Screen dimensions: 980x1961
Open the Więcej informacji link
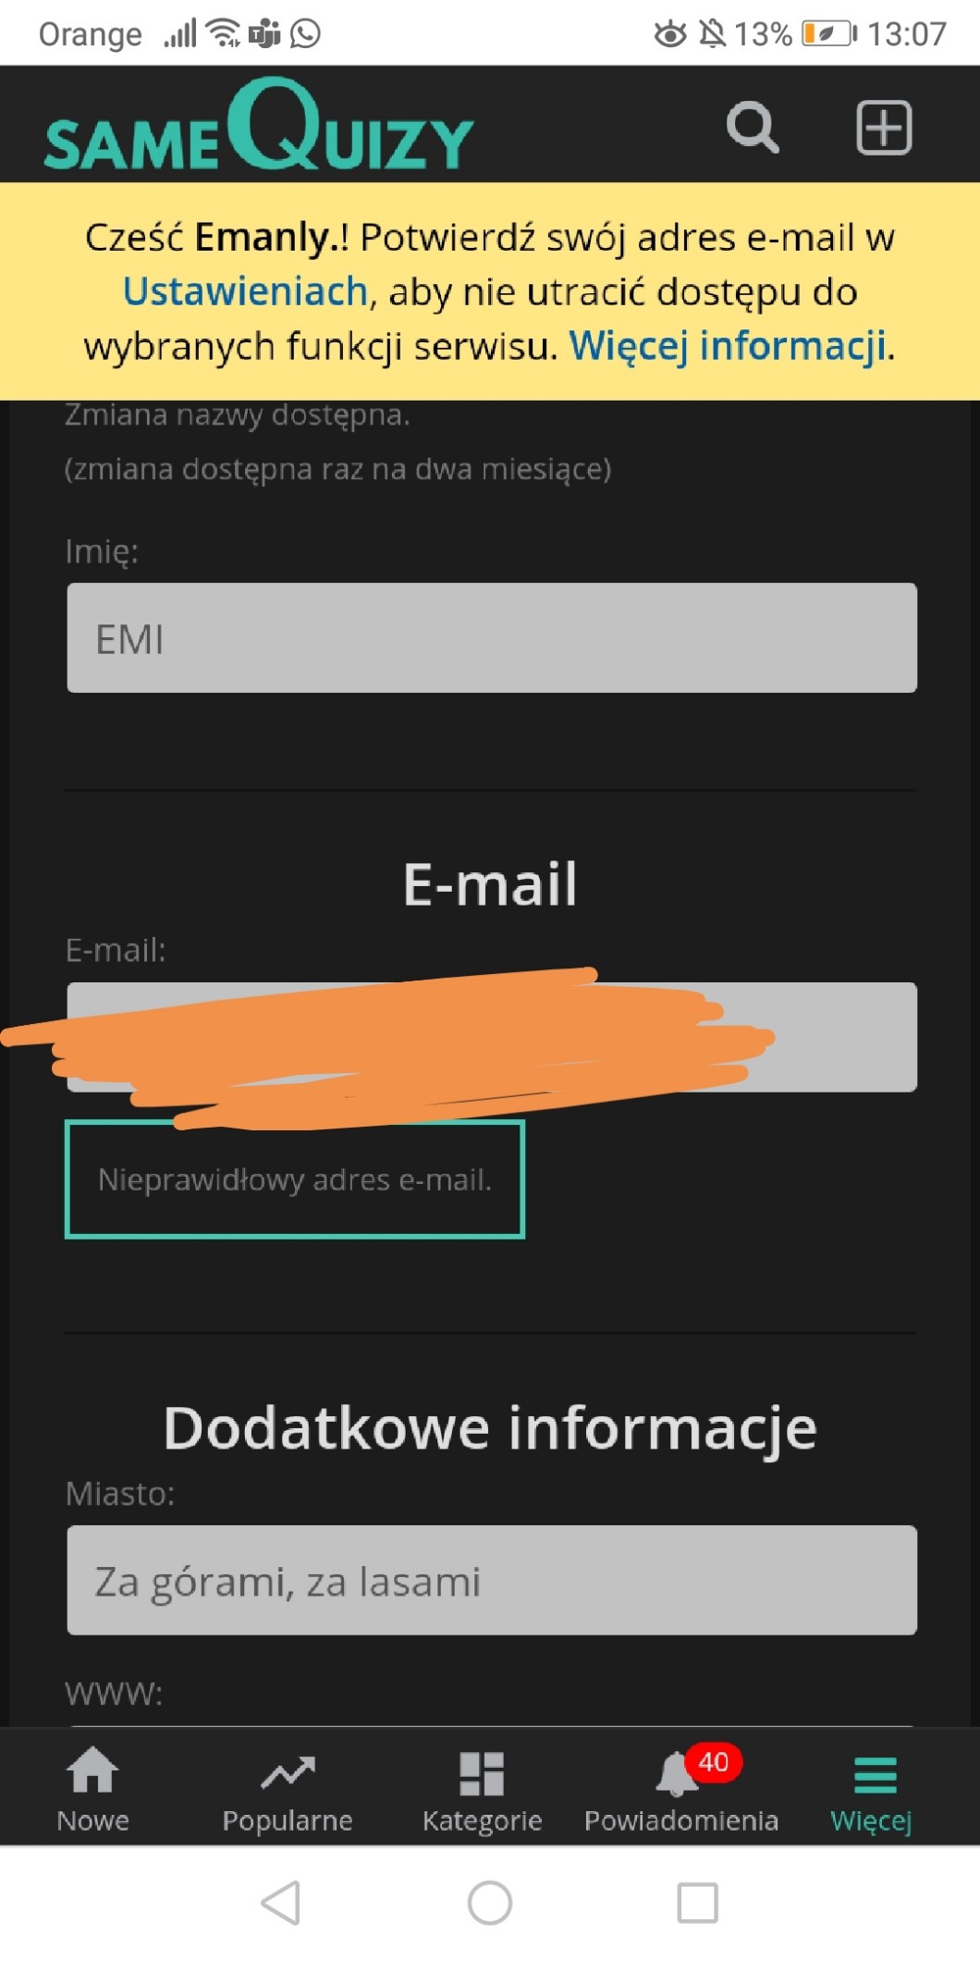click(728, 346)
